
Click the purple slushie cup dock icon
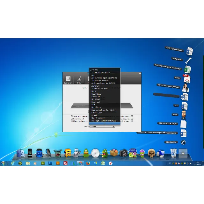(x=142, y=153)
